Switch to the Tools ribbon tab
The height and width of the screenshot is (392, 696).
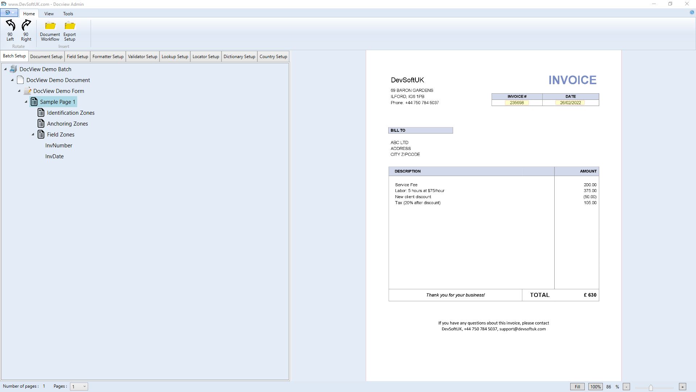coord(68,13)
